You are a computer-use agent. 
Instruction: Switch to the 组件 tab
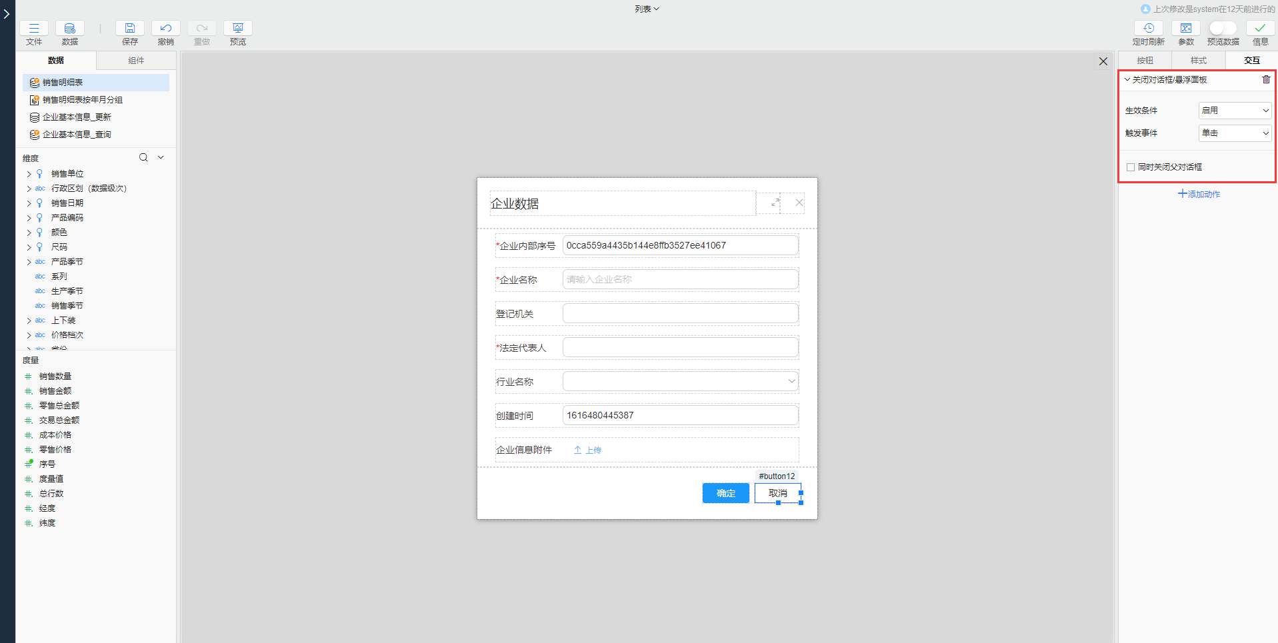coord(136,61)
